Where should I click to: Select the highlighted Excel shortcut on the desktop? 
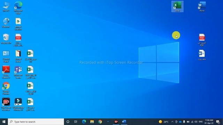click(177, 7)
